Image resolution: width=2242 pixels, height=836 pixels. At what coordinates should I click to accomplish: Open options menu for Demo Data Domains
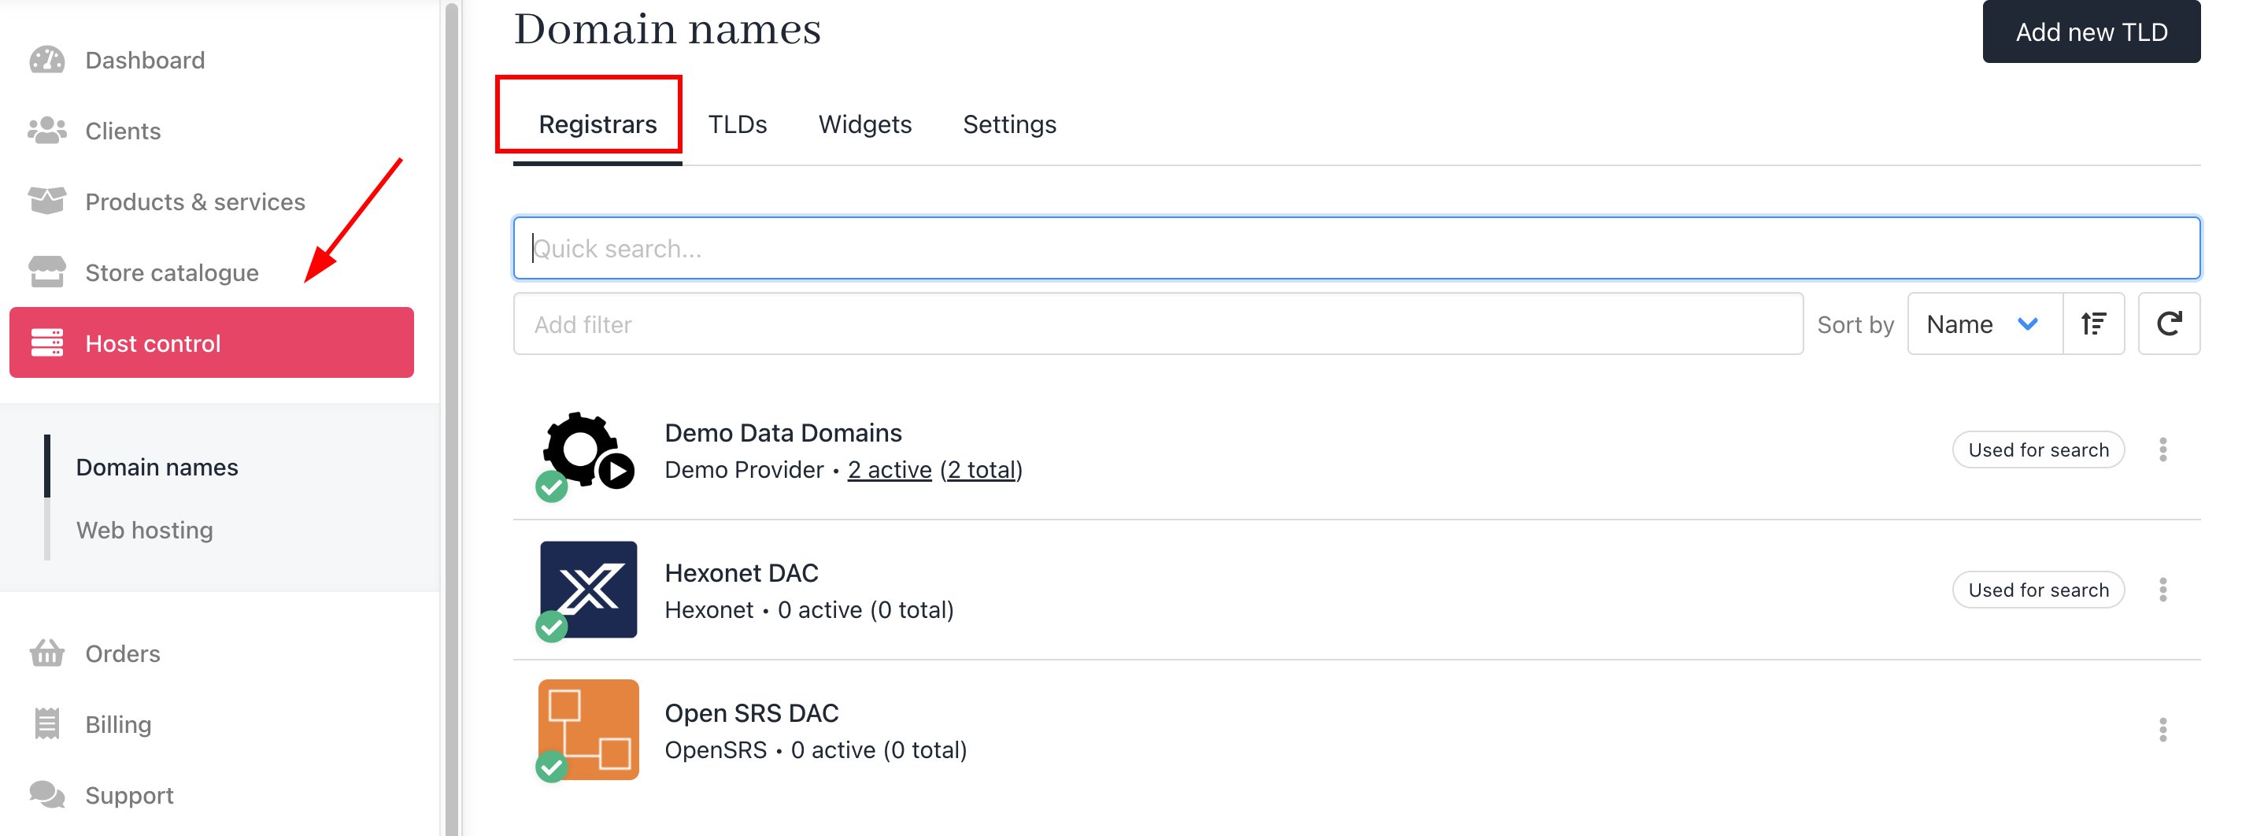click(2162, 449)
